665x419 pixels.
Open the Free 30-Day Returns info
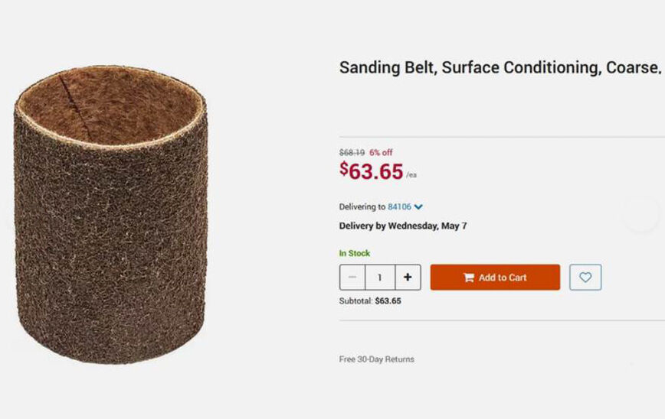coord(377,359)
